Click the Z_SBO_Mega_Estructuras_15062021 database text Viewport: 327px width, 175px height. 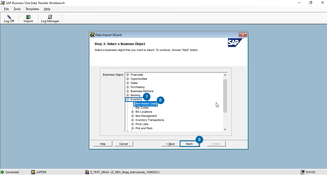[x=135, y=172]
